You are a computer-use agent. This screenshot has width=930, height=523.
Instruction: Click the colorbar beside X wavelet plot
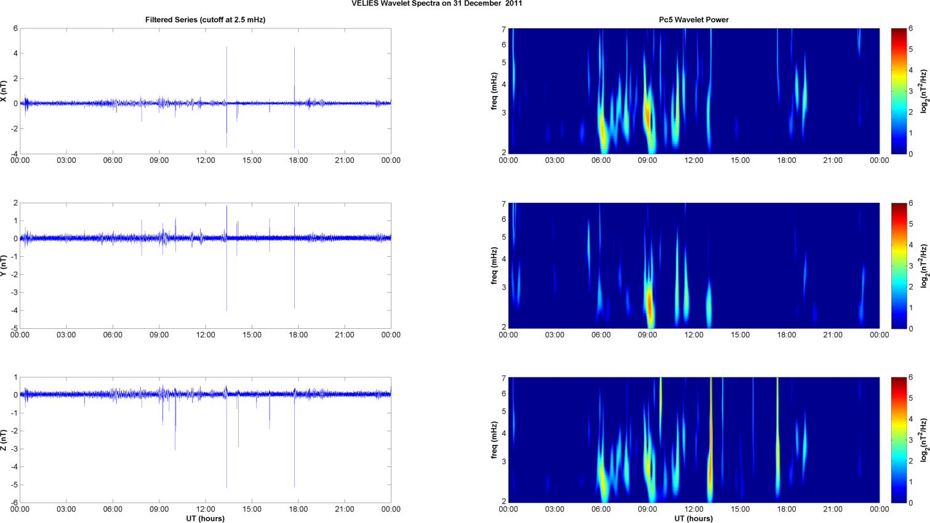[899, 91]
